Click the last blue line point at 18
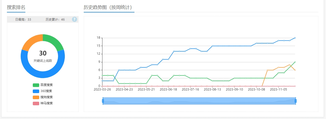 click(295, 38)
